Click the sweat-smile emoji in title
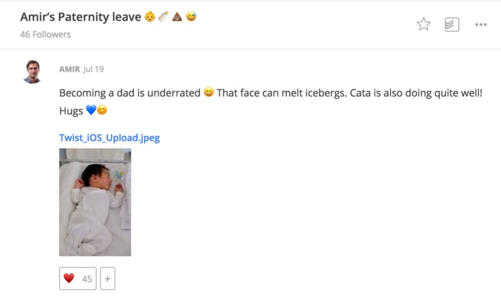This screenshot has height=300, width=501. click(x=191, y=17)
